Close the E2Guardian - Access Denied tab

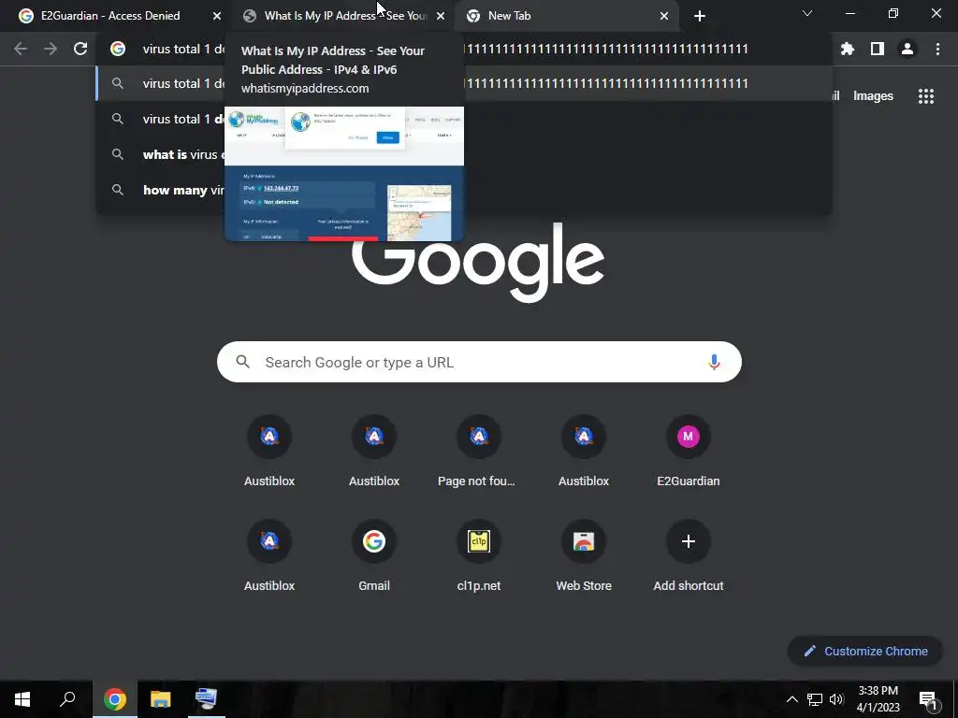coord(217,16)
